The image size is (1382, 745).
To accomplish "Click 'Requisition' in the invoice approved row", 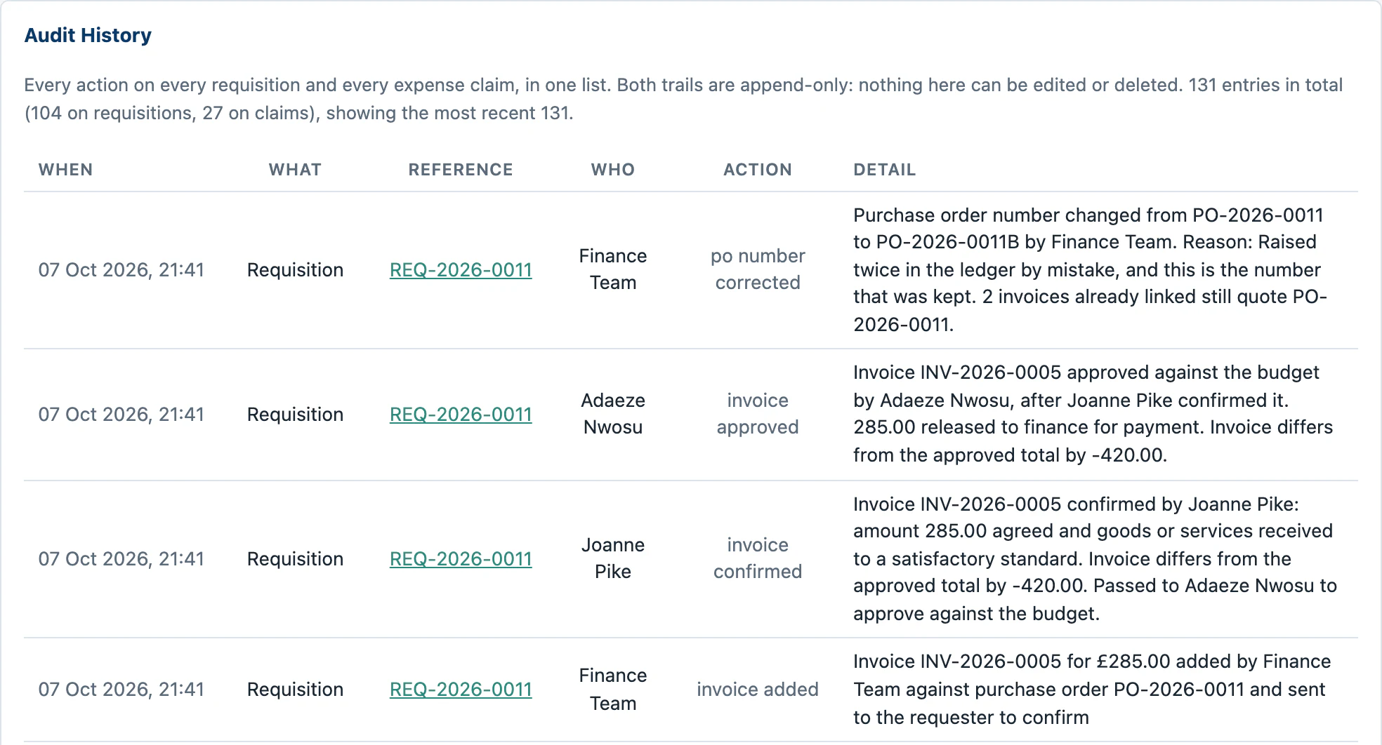I will pyautogui.click(x=295, y=415).
